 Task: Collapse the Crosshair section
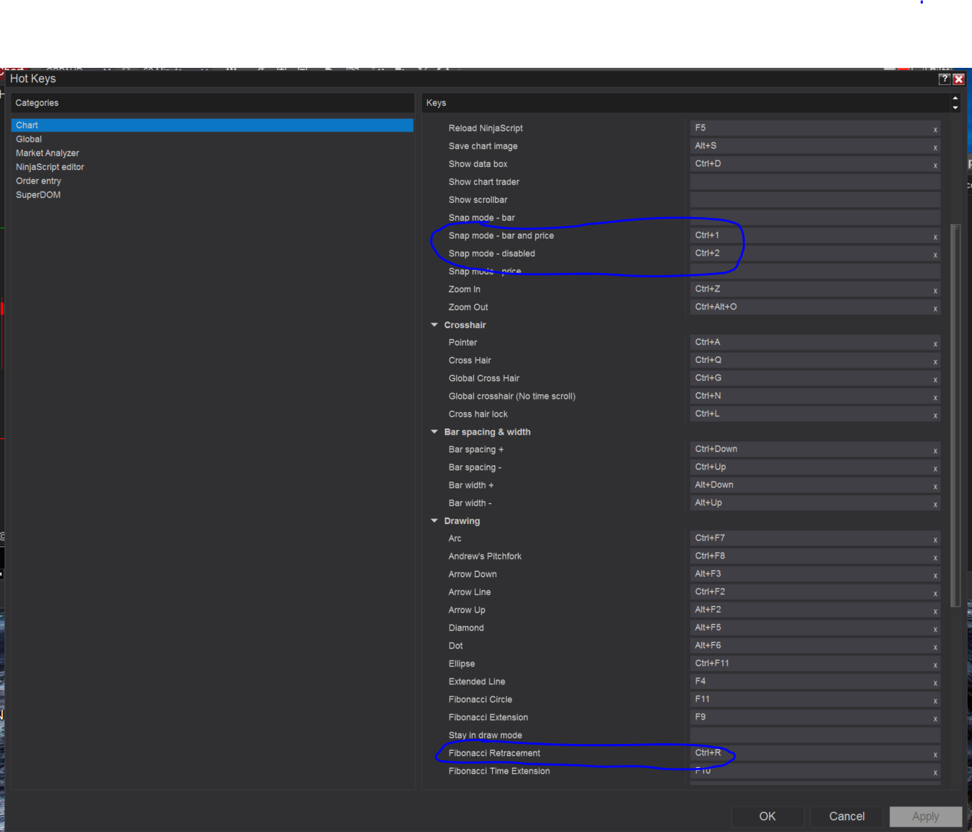tap(435, 325)
